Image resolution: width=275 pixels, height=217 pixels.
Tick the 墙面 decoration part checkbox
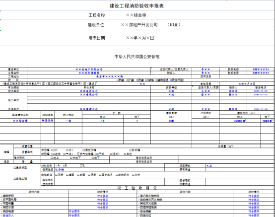click(67, 175)
